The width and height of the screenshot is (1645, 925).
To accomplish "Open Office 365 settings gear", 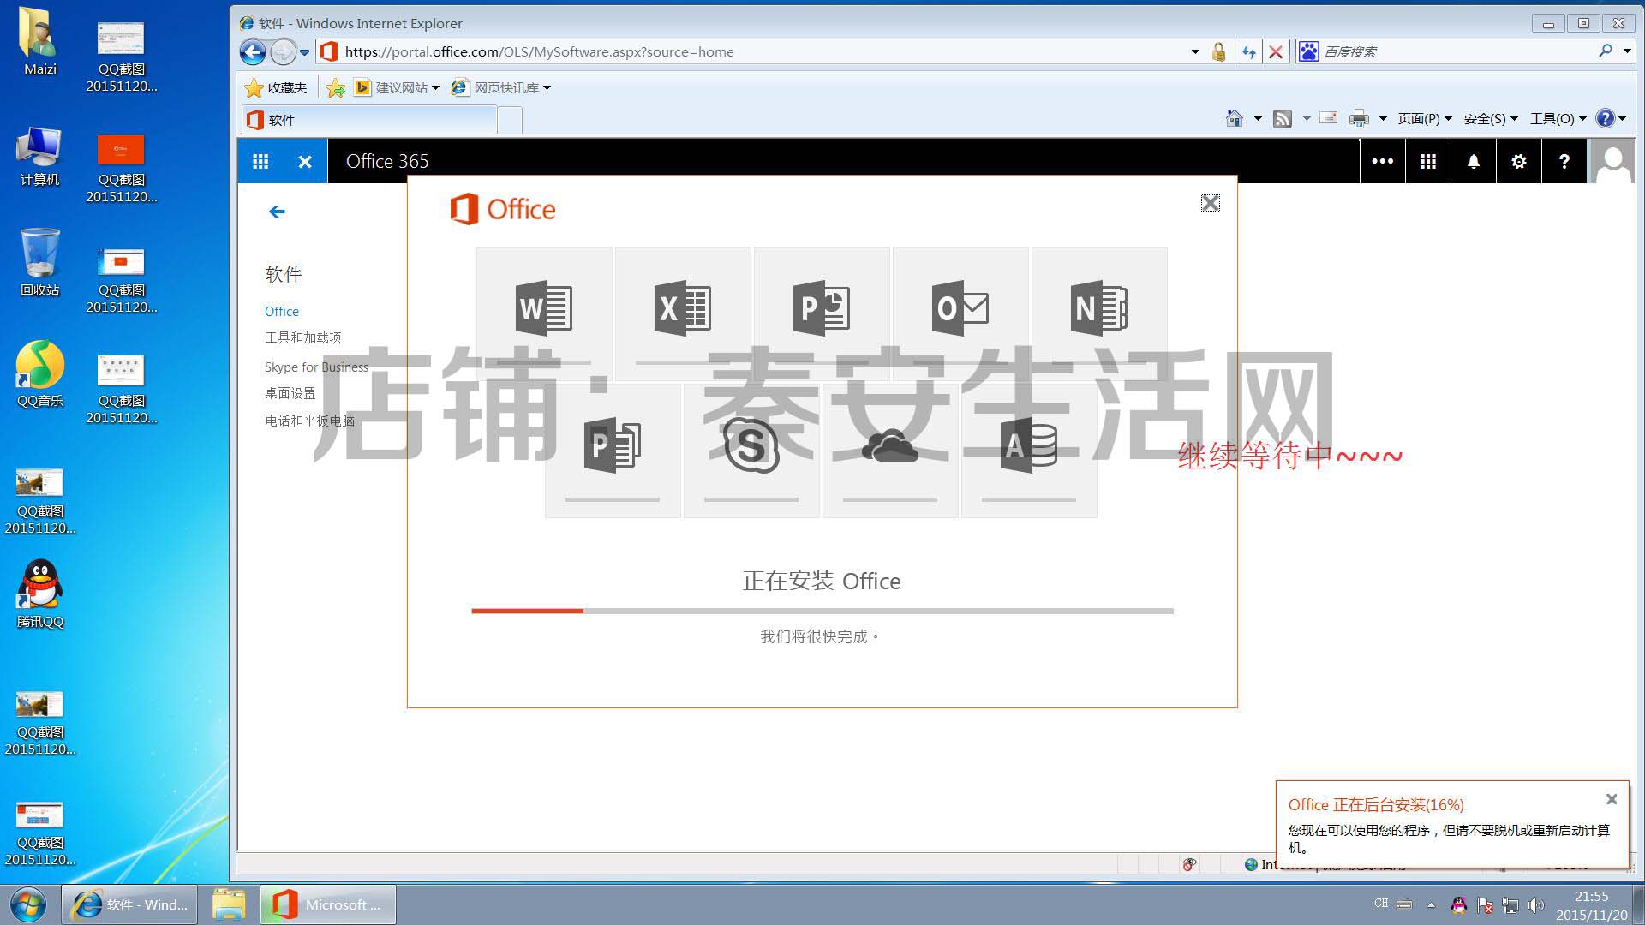I will [x=1519, y=161].
